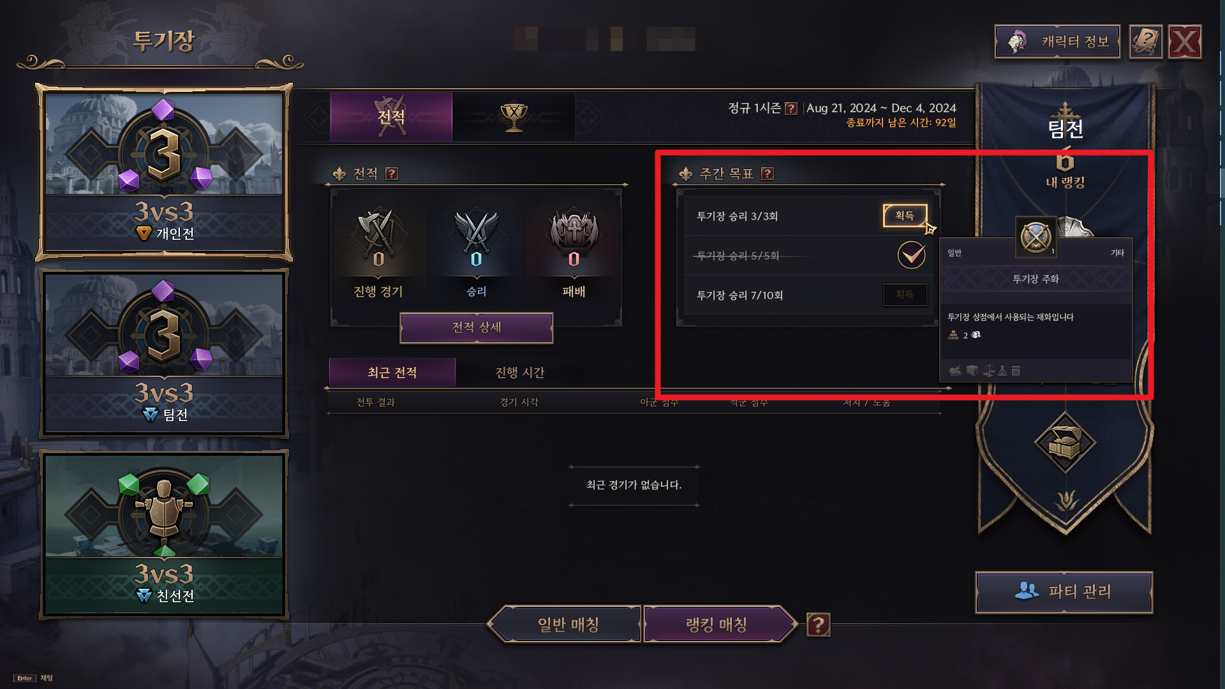Viewport: 1225px width, 689px height.
Task: Click the help icon beside 주간 목표
Action: click(x=768, y=174)
